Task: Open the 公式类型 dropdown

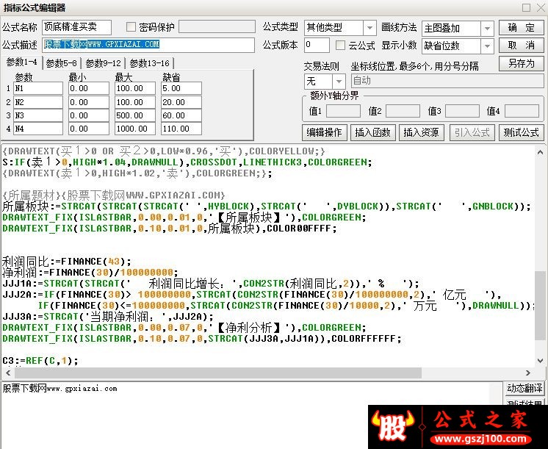Action: click(x=369, y=28)
